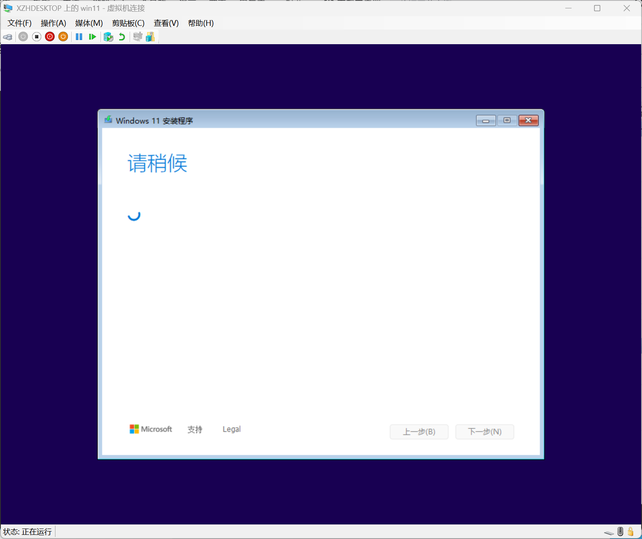Click the Windows 11 setup title bar icon
Screen dimensions: 642x539
(108, 120)
